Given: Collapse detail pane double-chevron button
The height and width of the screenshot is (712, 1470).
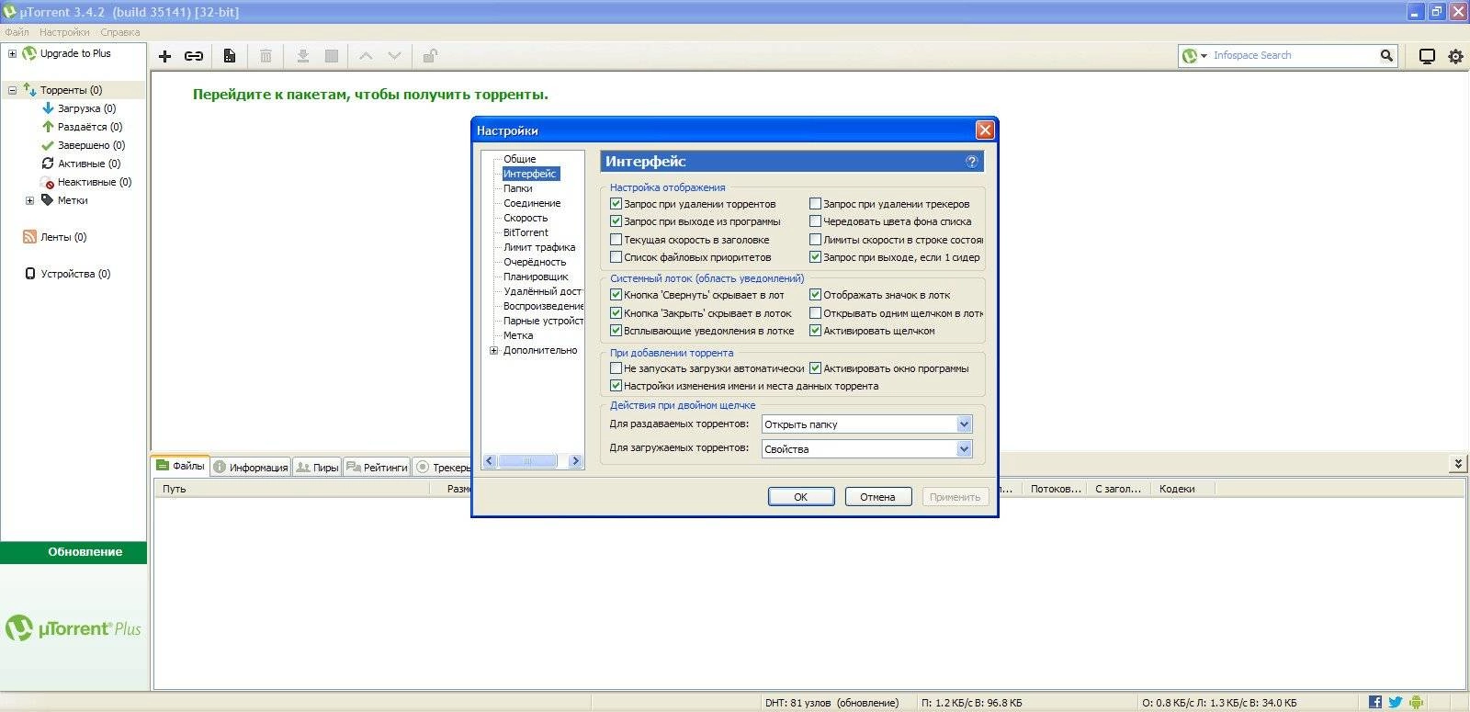Looking at the screenshot, I should click(1457, 465).
